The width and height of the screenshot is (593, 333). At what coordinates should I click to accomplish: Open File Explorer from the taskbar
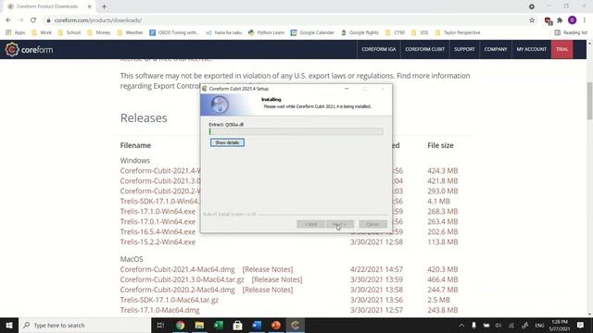pos(199,325)
